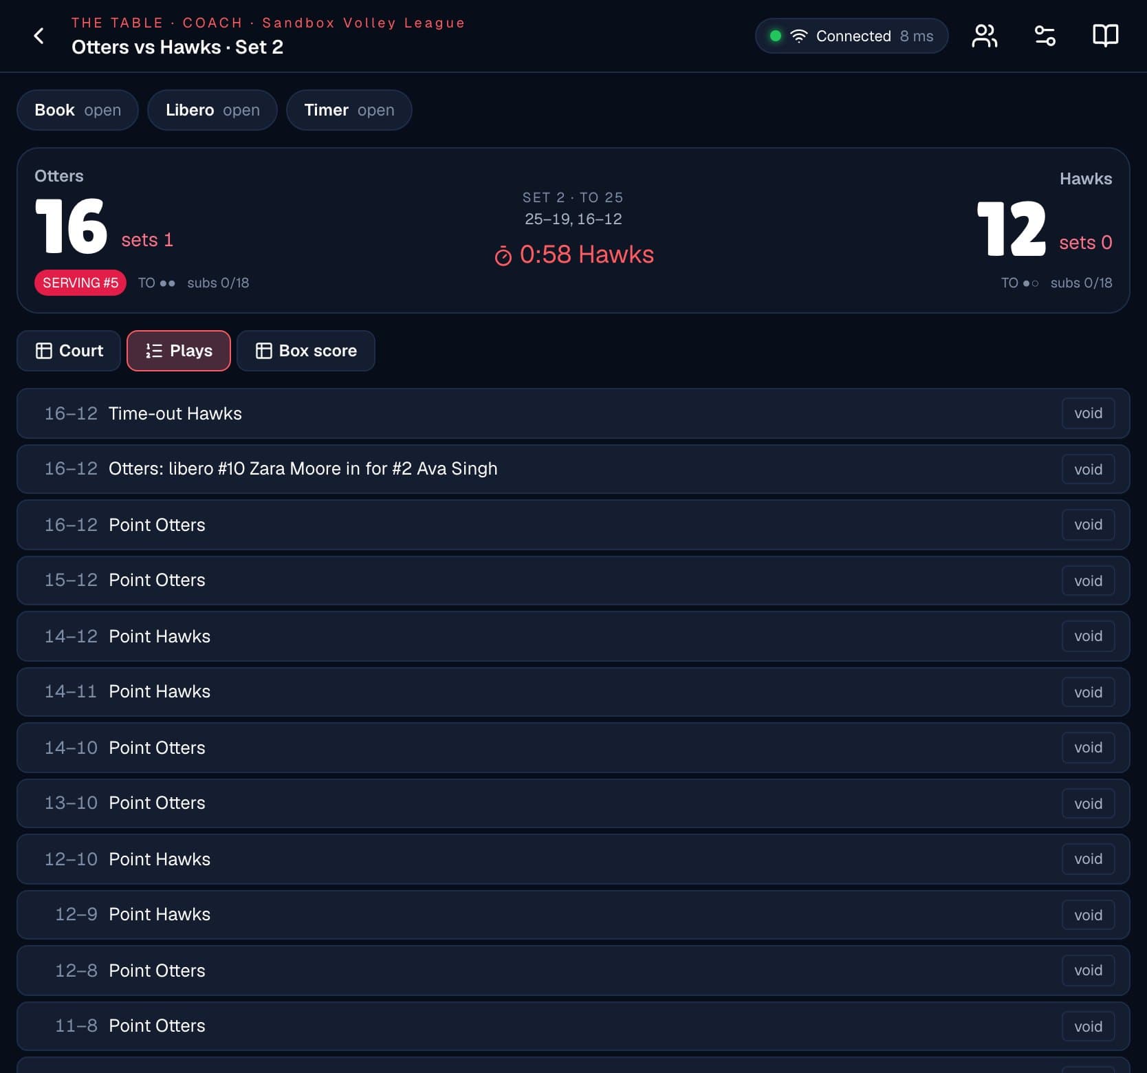1147x1073 pixels.
Task: Click the Otters sets 1 label
Action: [x=147, y=239]
